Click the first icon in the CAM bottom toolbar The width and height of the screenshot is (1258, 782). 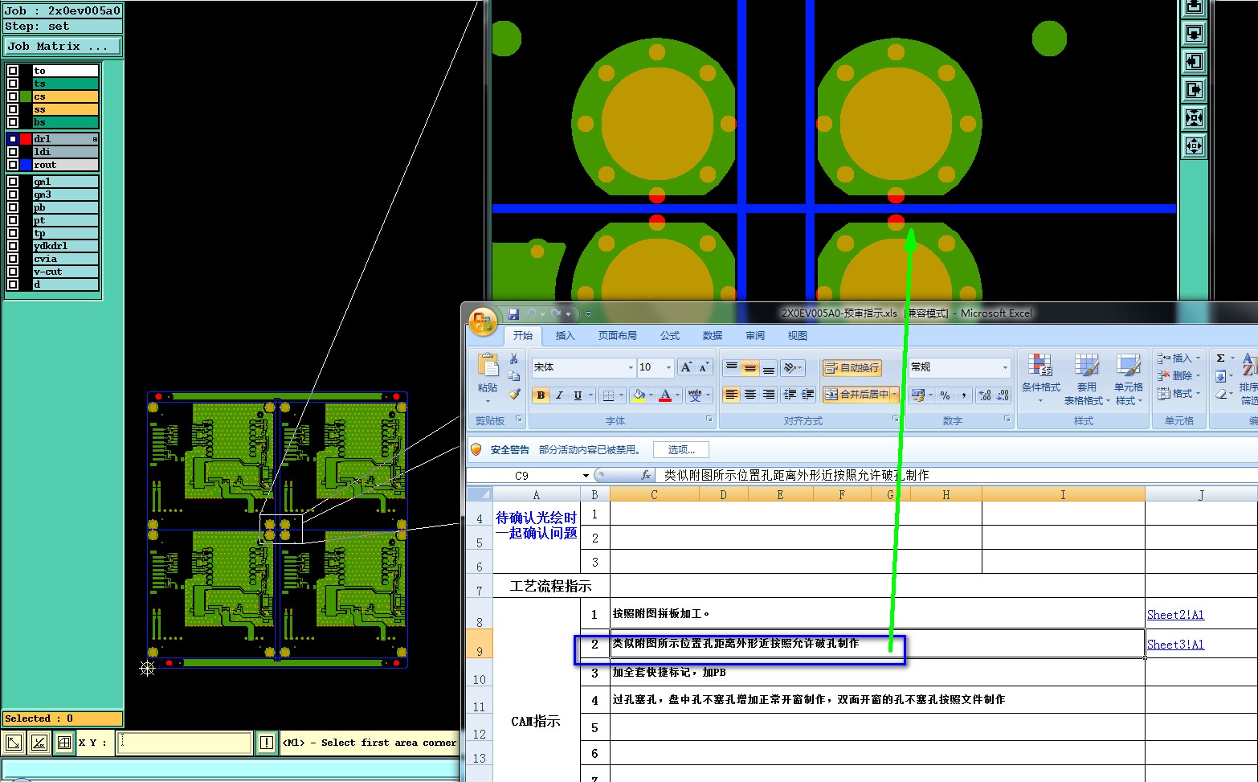click(x=14, y=743)
